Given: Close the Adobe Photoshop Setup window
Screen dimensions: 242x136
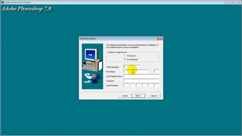Looking at the screenshot, I should coord(239,2).
